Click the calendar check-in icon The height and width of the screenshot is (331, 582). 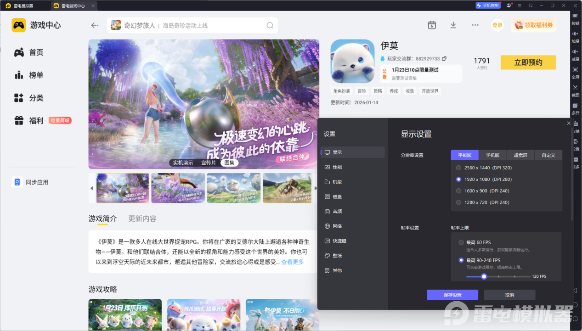[x=431, y=25]
